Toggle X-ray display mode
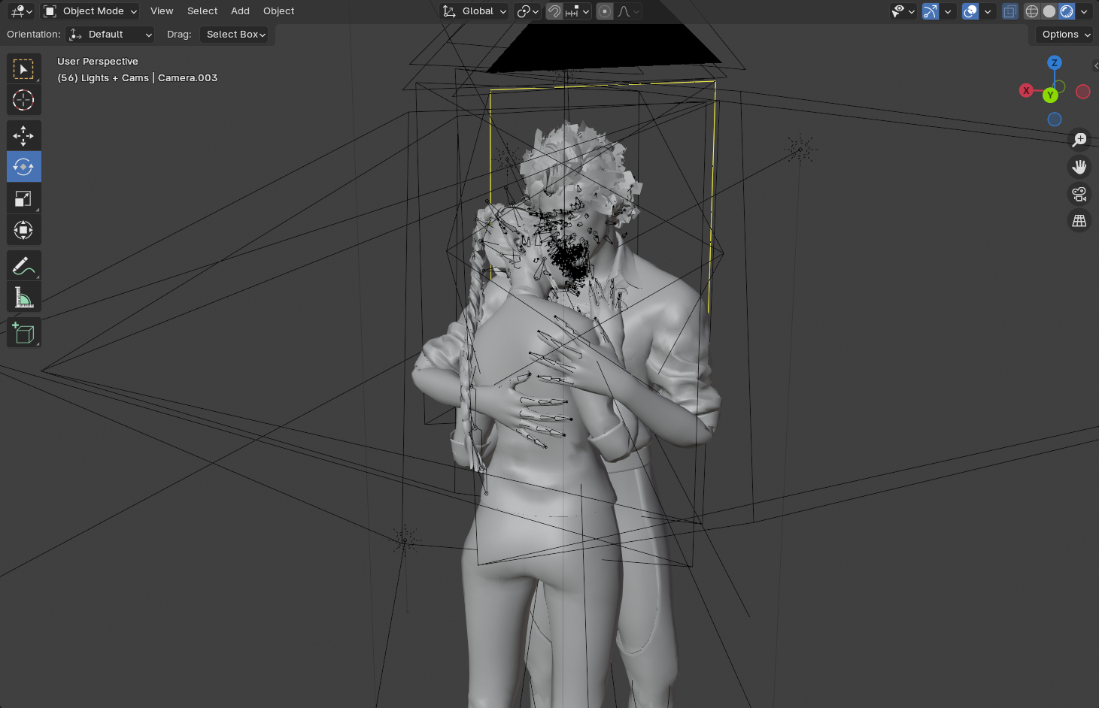Viewport: 1099px width, 708px height. [x=1010, y=11]
